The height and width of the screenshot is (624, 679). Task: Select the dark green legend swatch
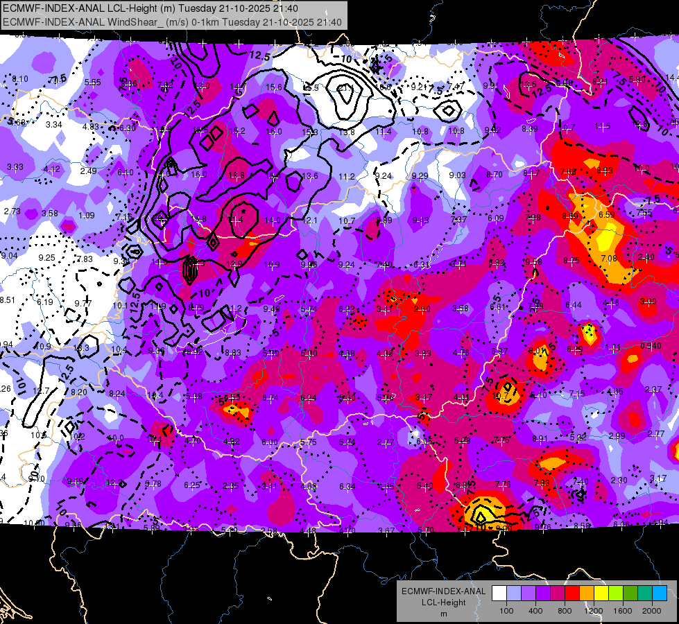[630, 593]
